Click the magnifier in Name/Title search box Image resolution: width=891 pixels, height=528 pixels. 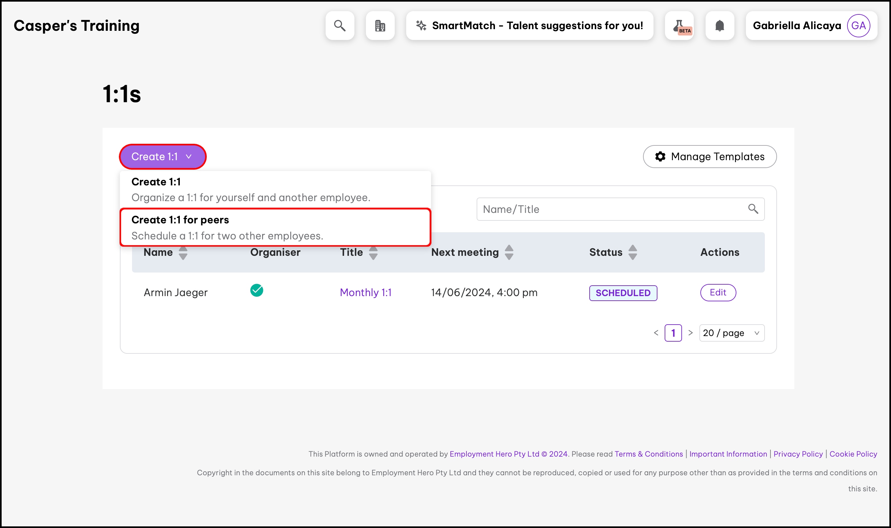coord(752,209)
